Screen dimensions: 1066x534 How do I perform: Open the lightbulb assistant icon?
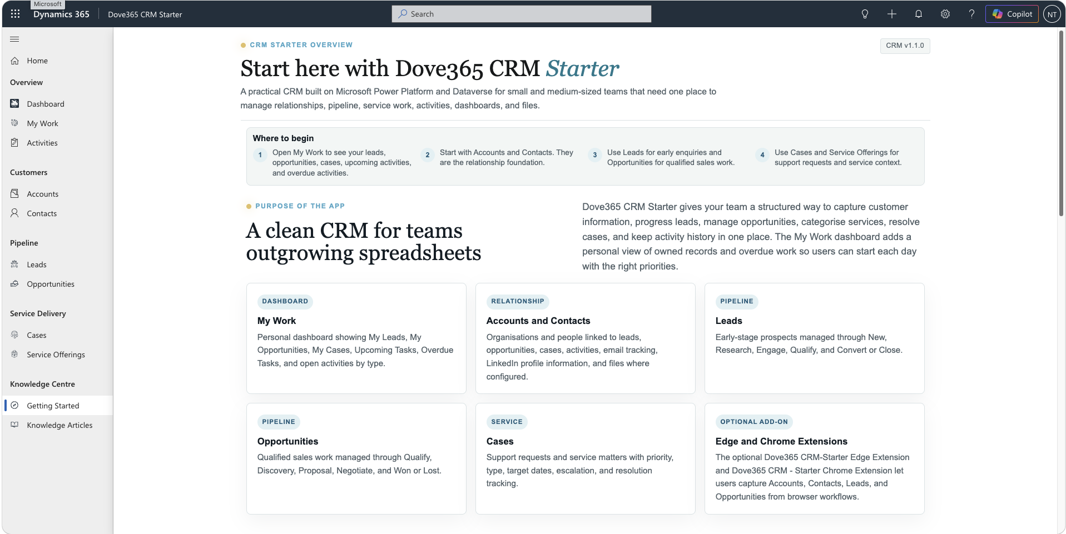point(865,14)
